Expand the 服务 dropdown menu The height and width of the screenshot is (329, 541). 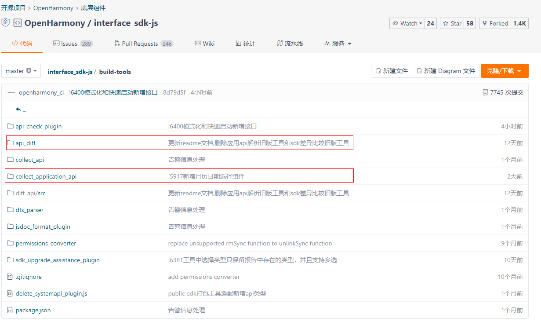coord(338,44)
